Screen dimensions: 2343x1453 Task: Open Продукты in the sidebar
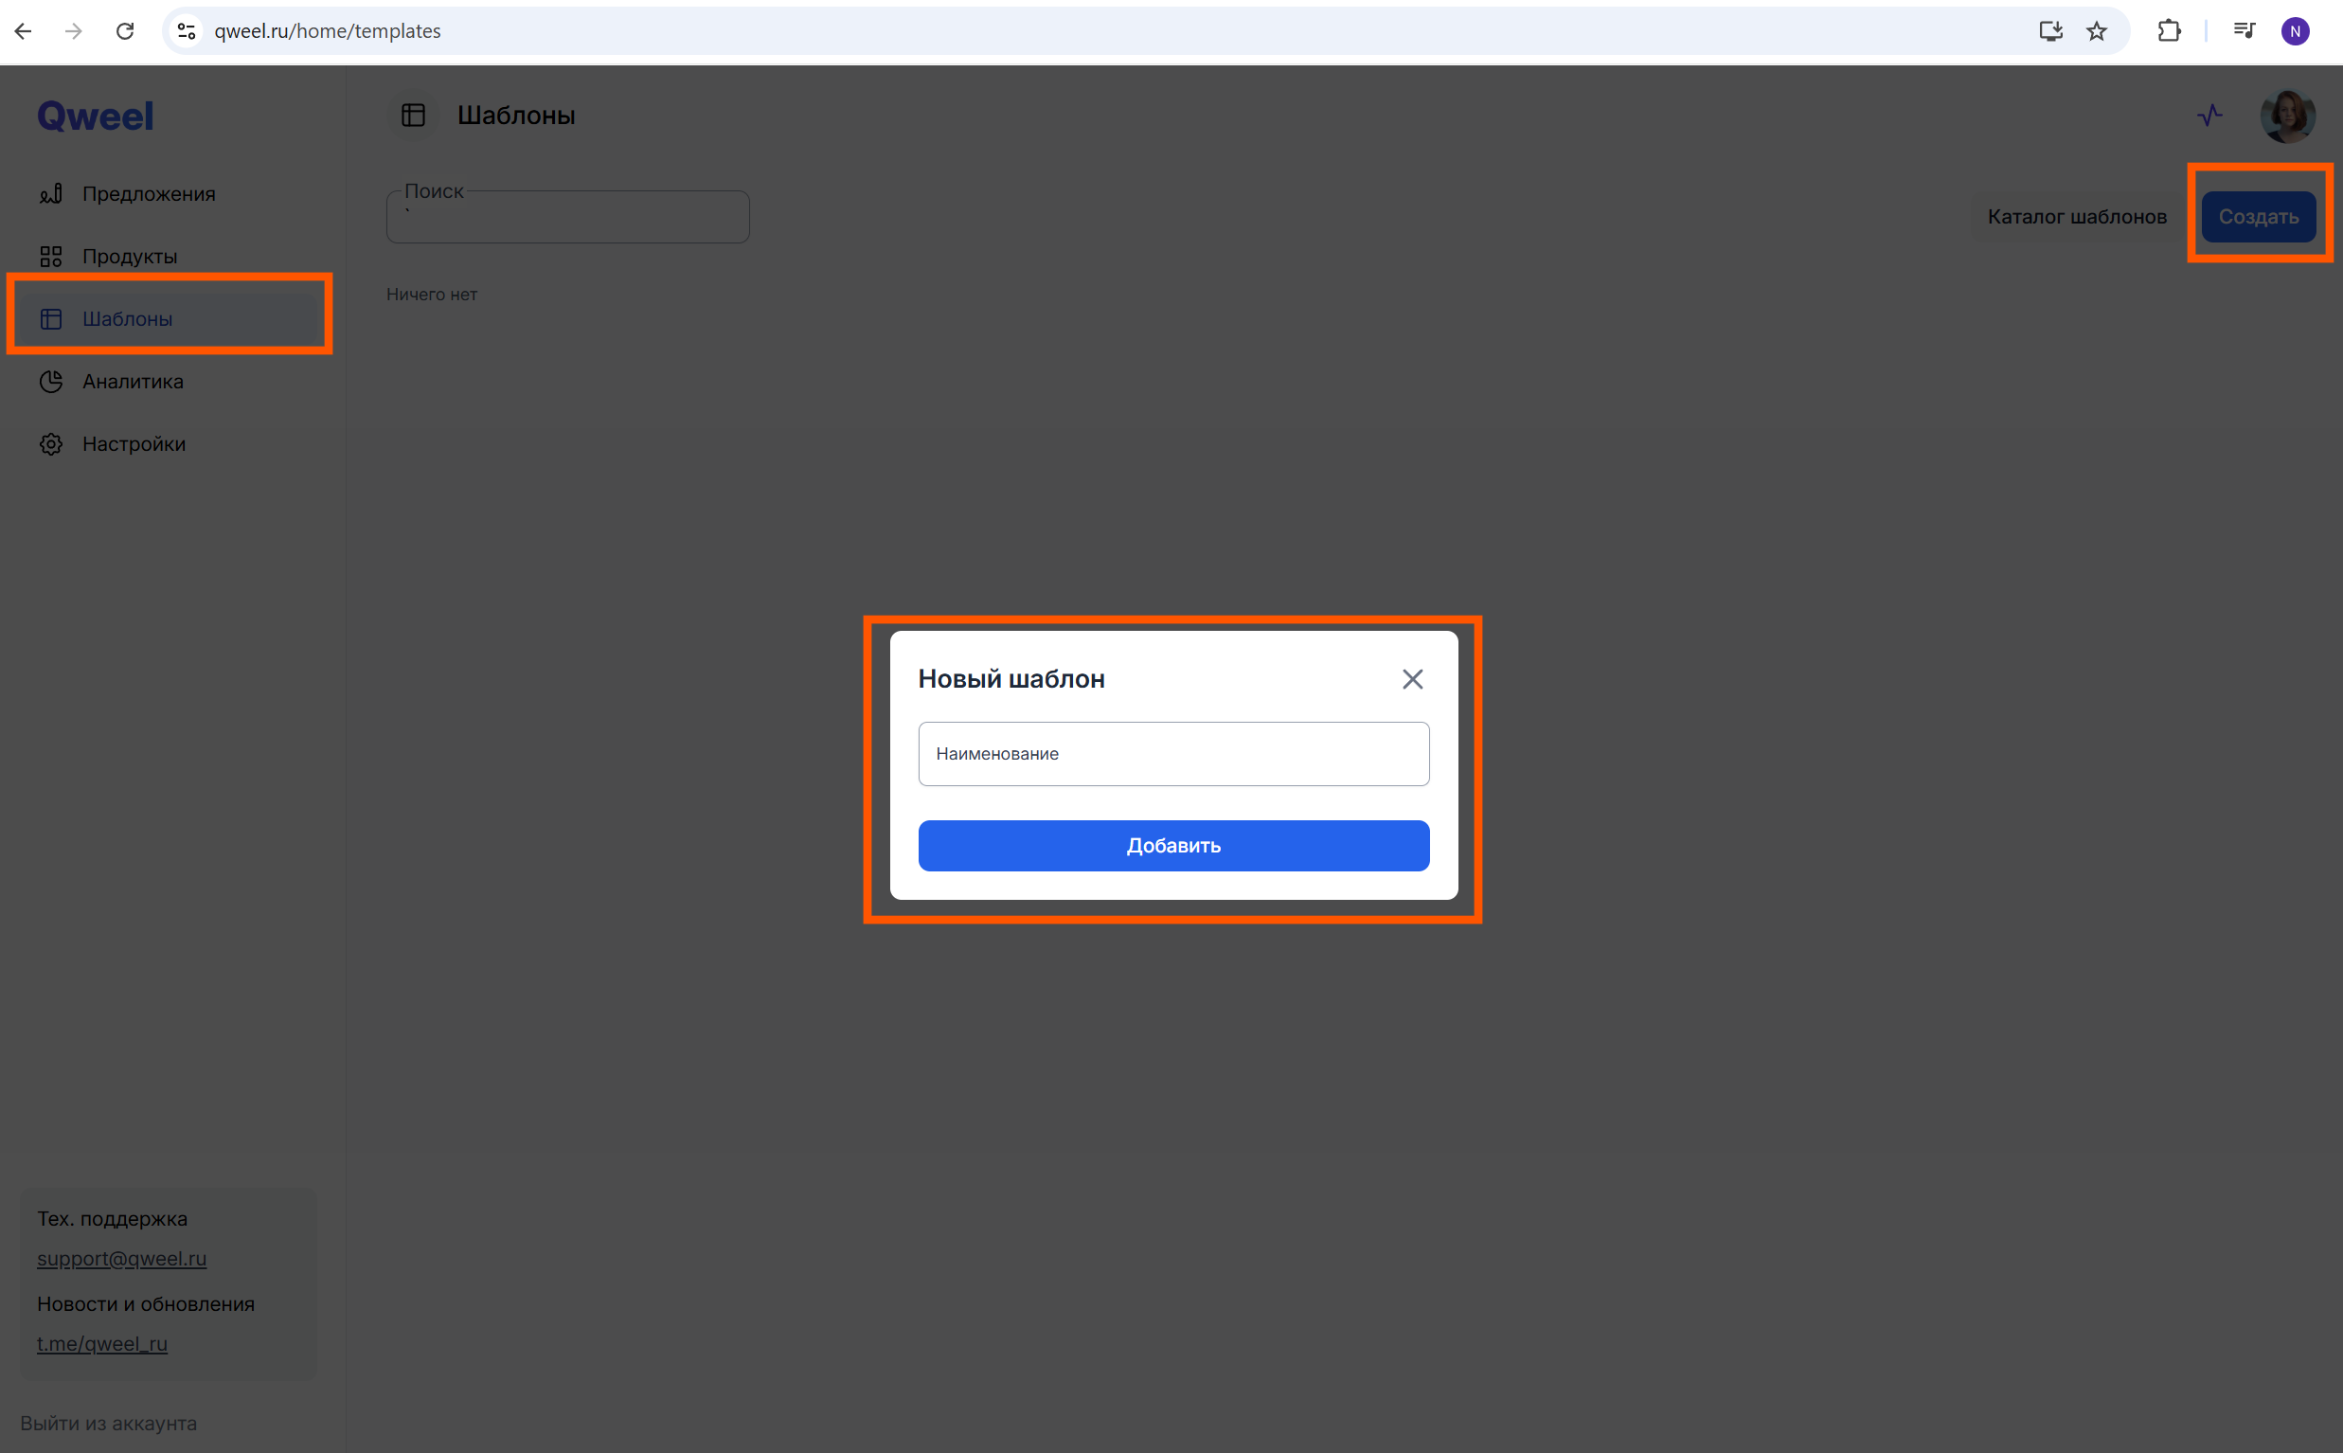tap(130, 257)
